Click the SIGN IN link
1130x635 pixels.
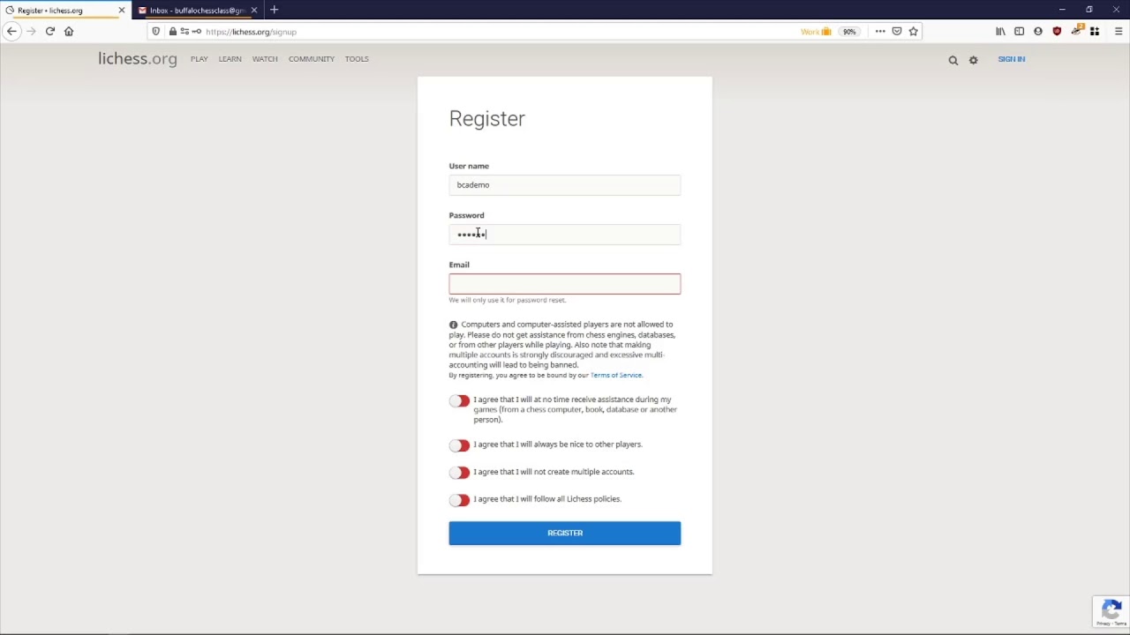click(1012, 59)
